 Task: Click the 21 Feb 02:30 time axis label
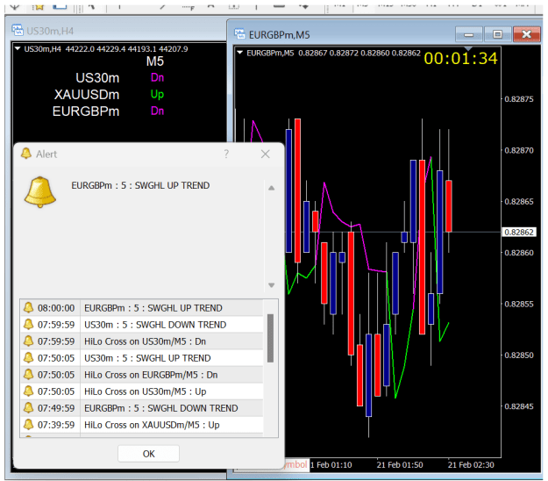(471, 465)
